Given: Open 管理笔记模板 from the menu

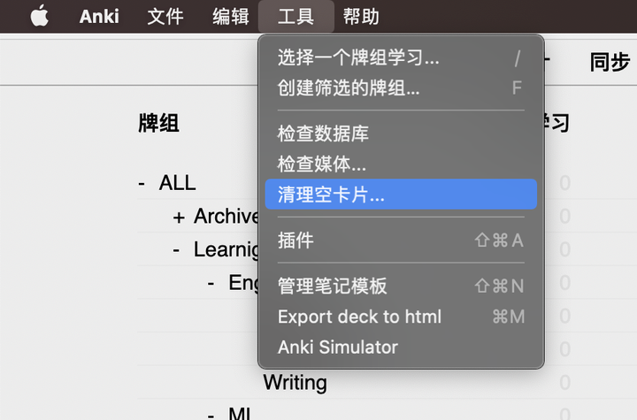Looking at the screenshot, I should click(x=333, y=286).
